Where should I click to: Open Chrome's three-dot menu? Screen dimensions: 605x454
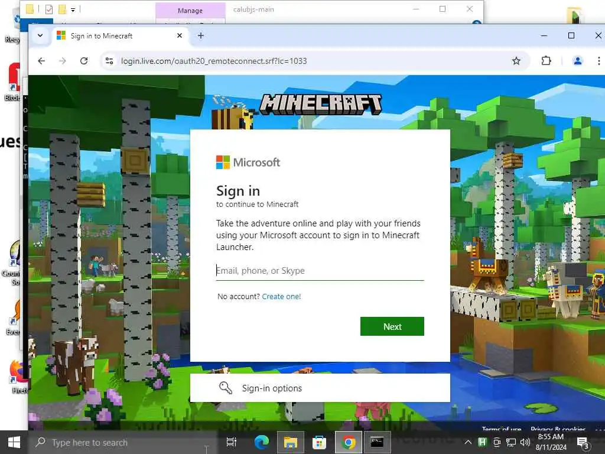[x=599, y=61]
